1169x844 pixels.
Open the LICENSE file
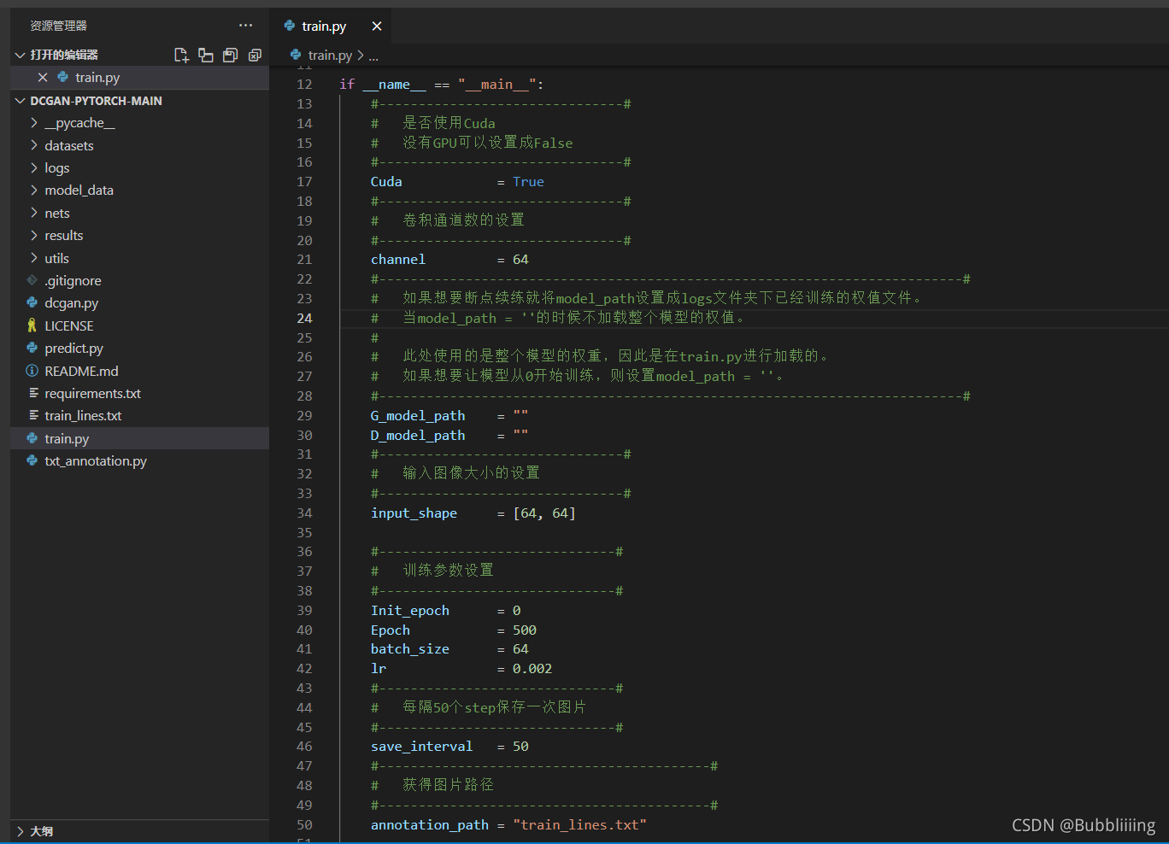pos(139,326)
